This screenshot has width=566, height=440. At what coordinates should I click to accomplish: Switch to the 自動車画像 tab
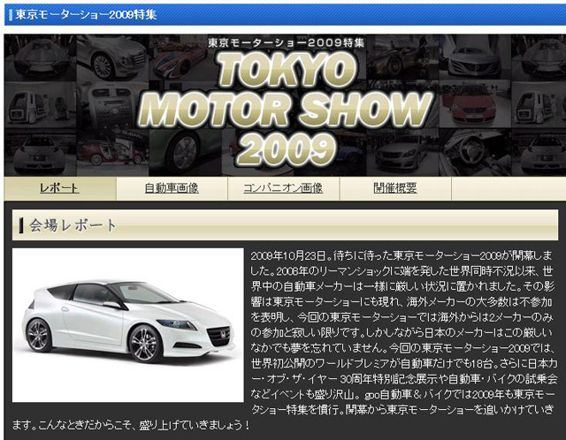(x=171, y=188)
